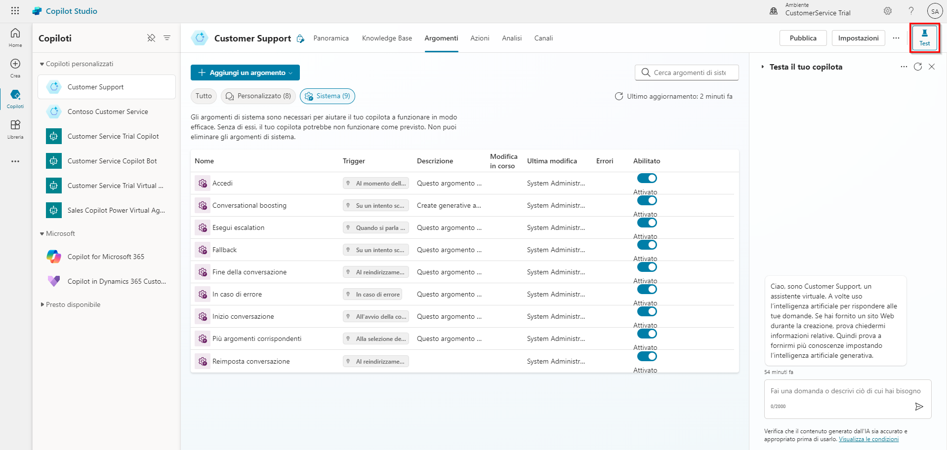Click the Cerca argomenti search field
The width and height of the screenshot is (947, 450).
coord(690,73)
